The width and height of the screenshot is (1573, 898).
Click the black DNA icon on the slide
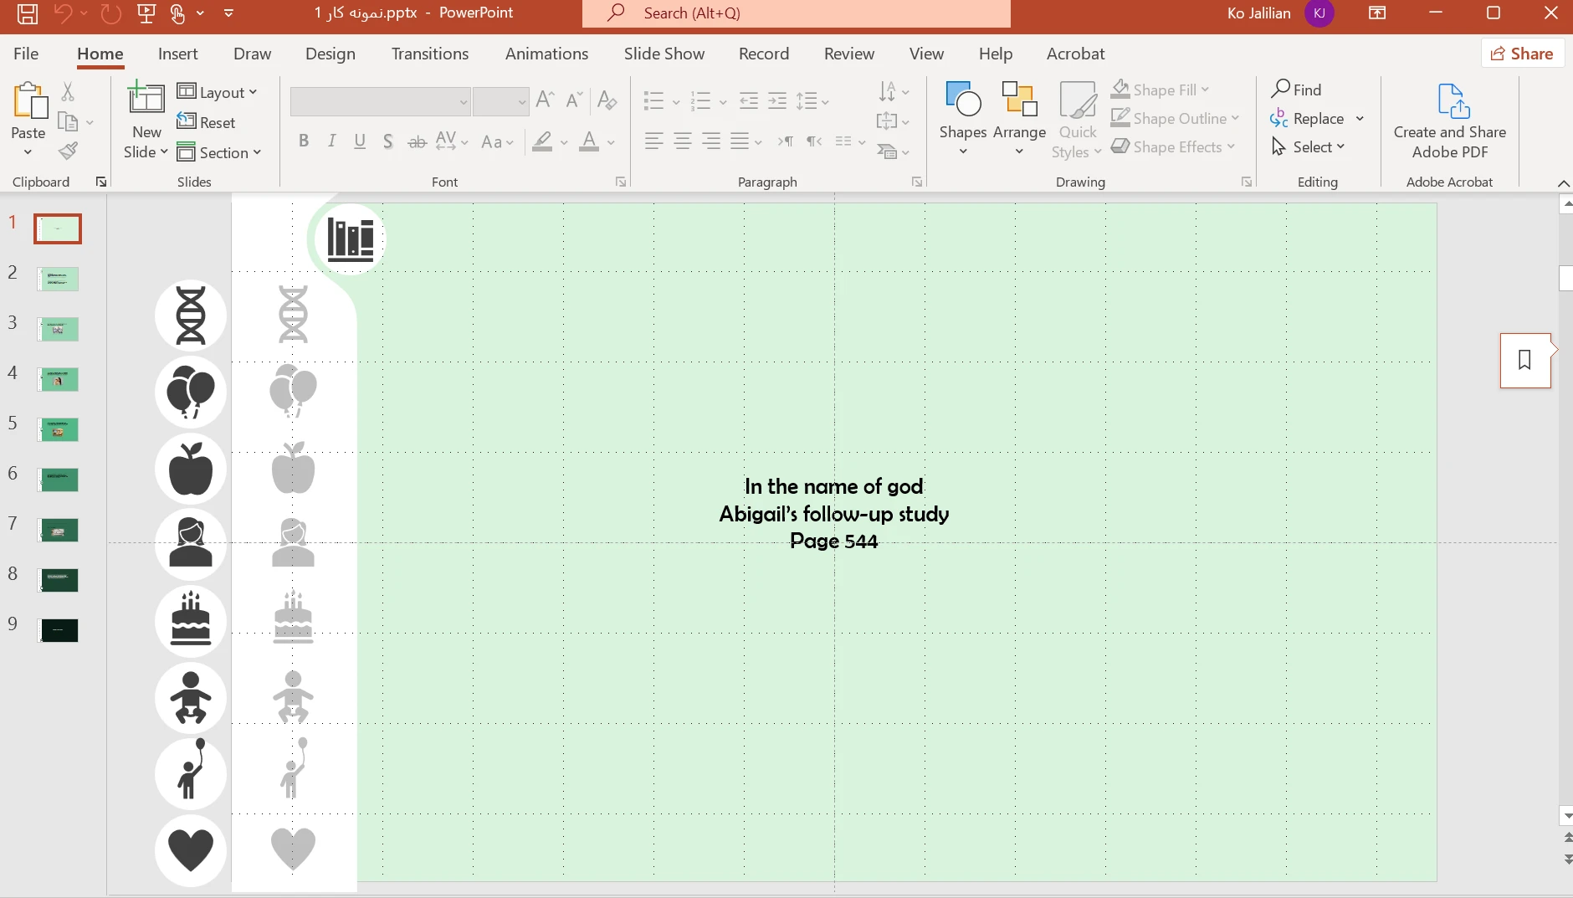[191, 316]
